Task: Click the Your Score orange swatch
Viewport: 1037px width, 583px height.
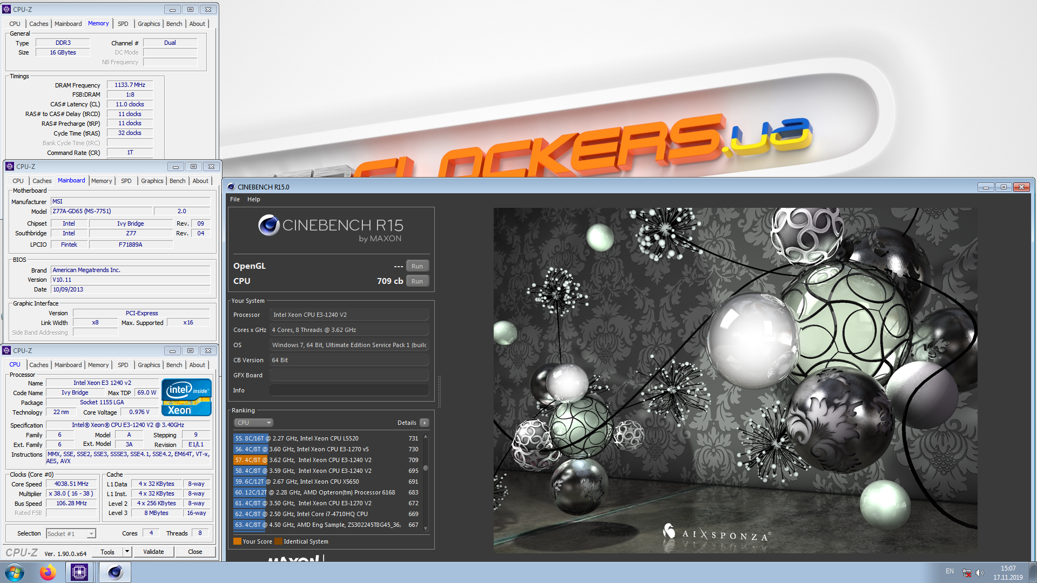Action: tap(237, 541)
